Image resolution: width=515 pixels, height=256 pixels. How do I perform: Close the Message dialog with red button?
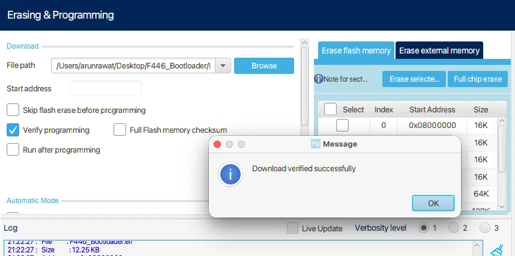click(217, 144)
